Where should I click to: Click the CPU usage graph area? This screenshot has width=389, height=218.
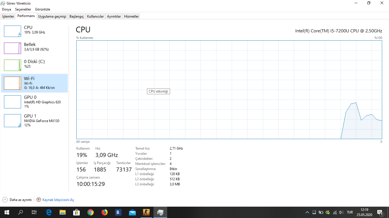pyautogui.click(x=229, y=90)
